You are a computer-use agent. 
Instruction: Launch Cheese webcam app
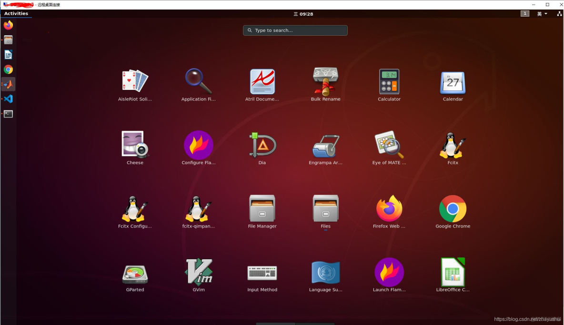(x=135, y=148)
